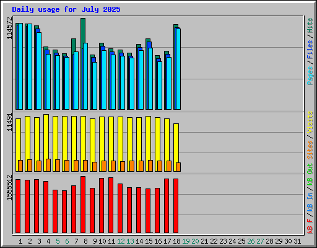Click day 22 on the date axis
Image resolution: width=317 pixels, height=248 pixels.
point(214,241)
